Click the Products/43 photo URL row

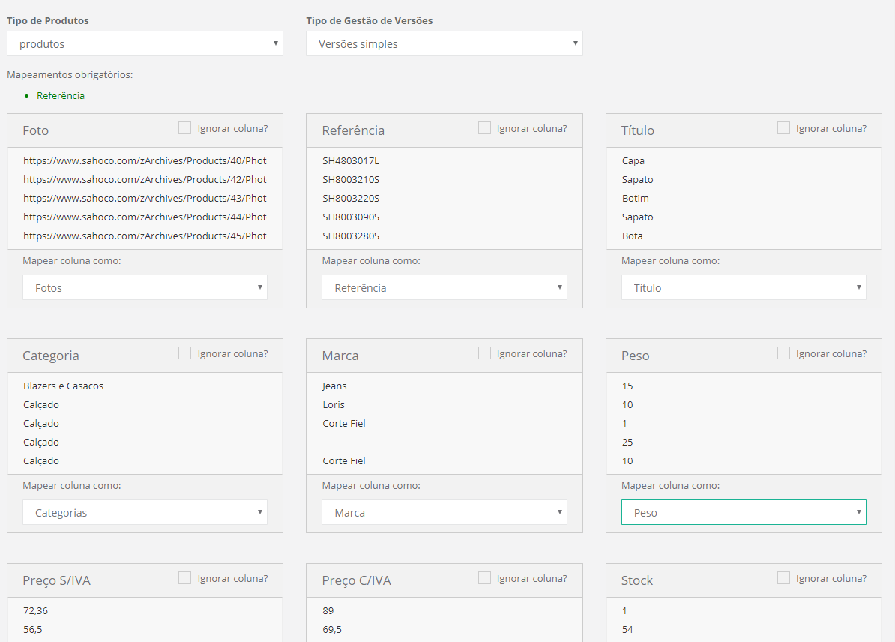click(145, 198)
